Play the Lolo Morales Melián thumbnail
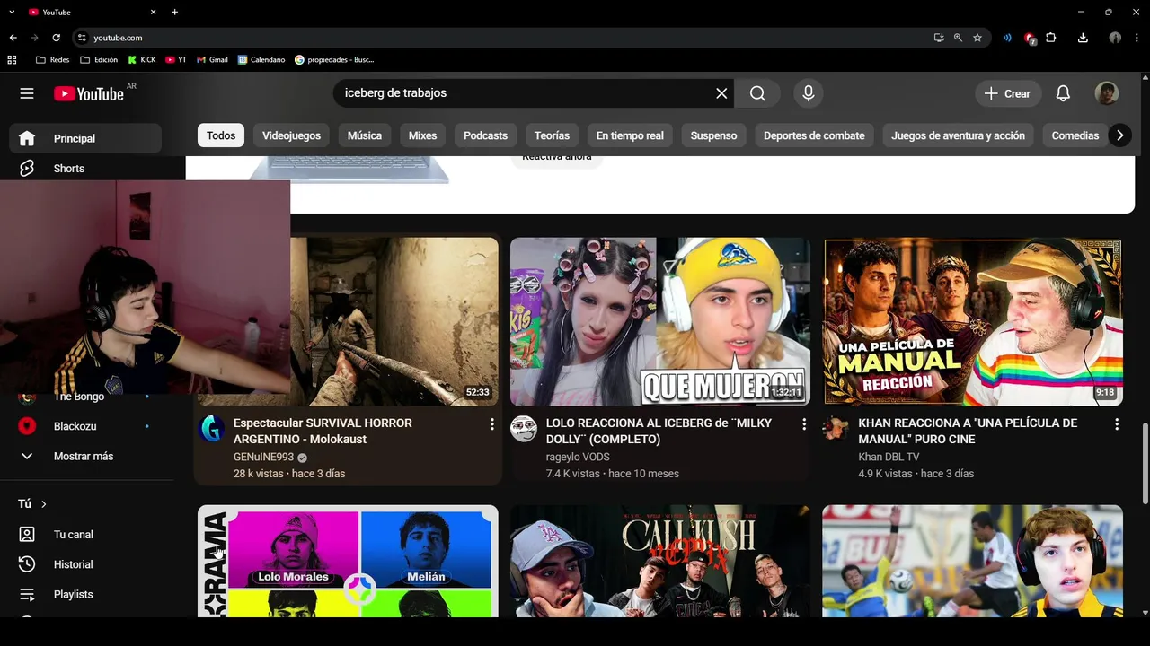Screen dimensions: 1150x646 pos(348,561)
